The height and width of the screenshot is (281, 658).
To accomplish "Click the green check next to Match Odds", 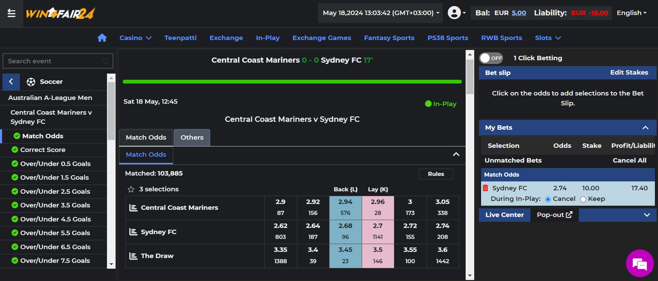I will [x=17, y=136].
